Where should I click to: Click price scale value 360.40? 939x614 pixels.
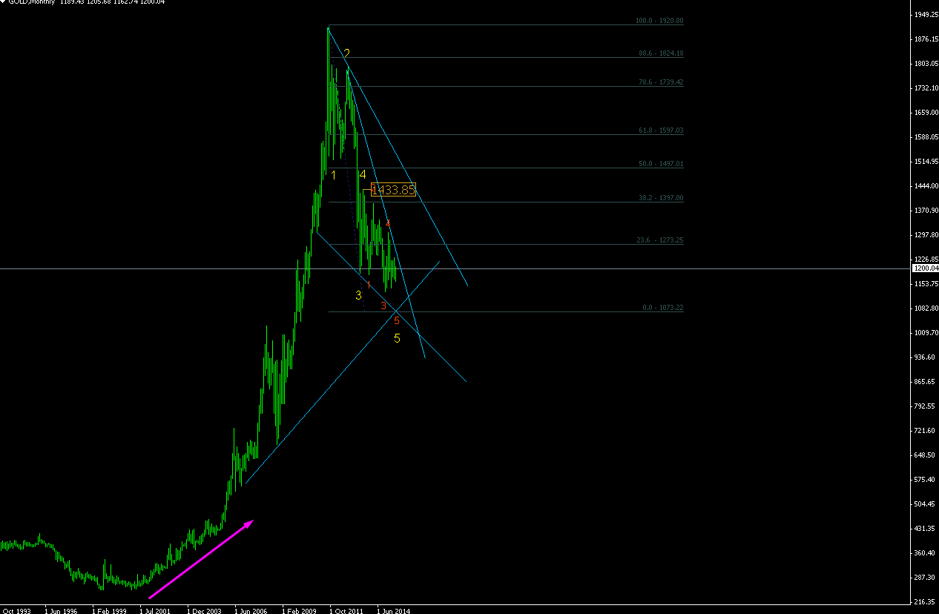926,553
